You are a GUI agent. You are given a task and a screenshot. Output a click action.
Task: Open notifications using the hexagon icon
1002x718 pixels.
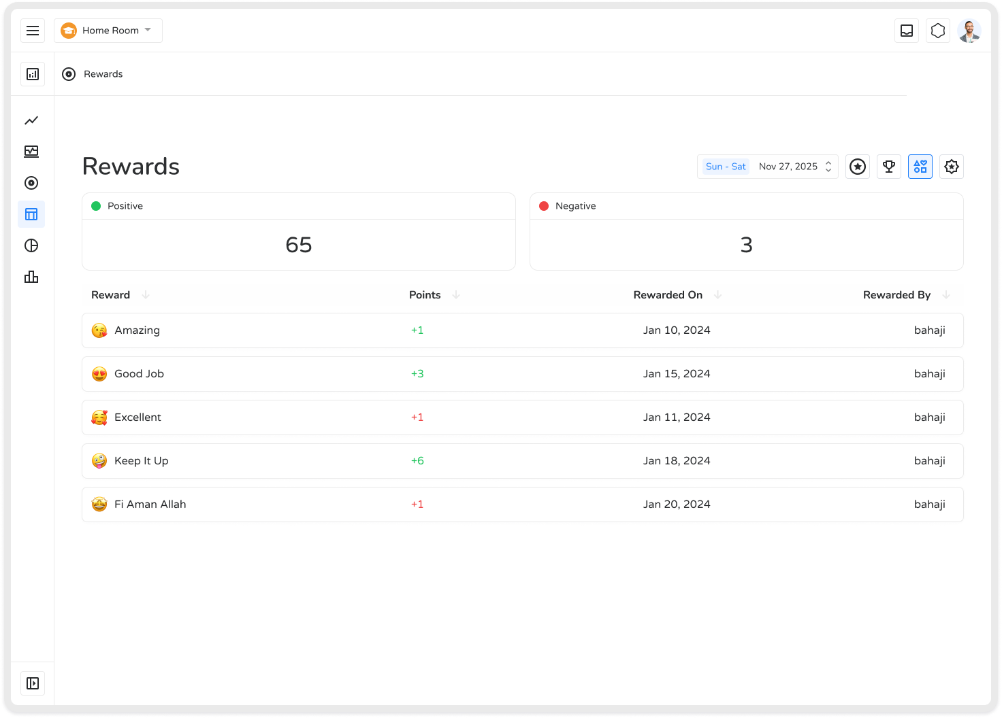point(937,30)
